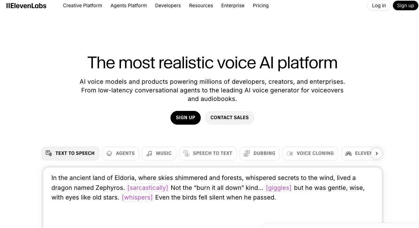Click the Log in button
This screenshot has height=228, width=419.
pos(379,5)
